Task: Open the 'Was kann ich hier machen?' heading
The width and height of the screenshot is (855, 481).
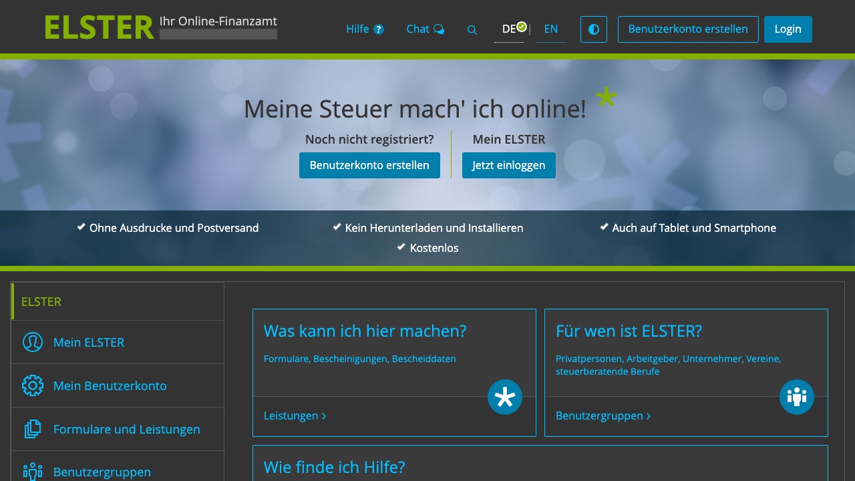Action: pyautogui.click(x=365, y=331)
